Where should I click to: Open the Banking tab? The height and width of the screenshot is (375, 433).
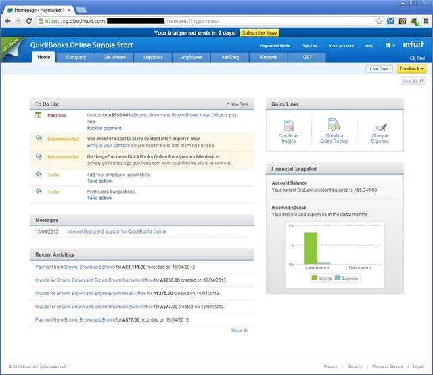pyautogui.click(x=230, y=58)
